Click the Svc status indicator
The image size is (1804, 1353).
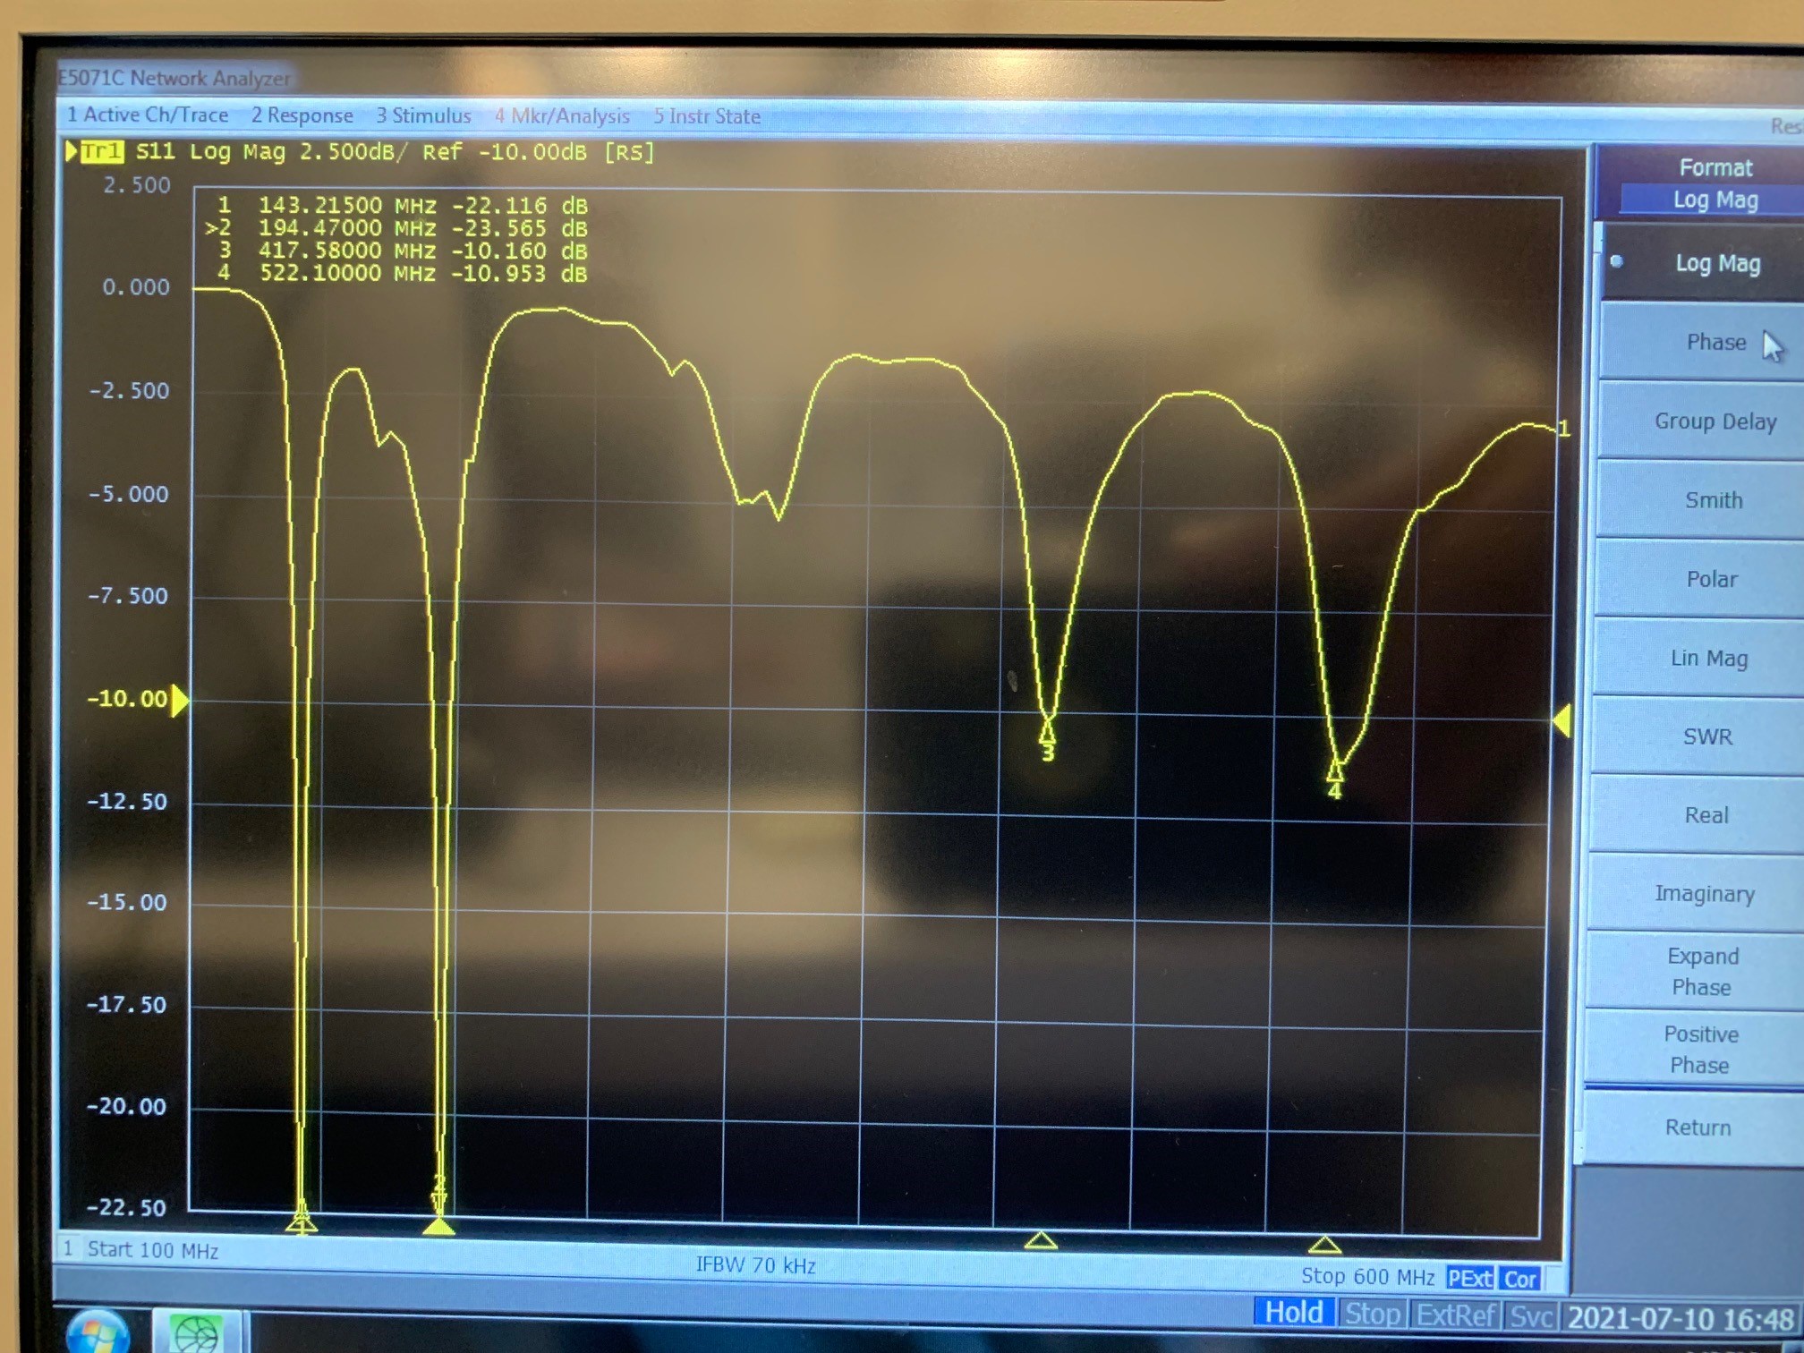click(1531, 1317)
